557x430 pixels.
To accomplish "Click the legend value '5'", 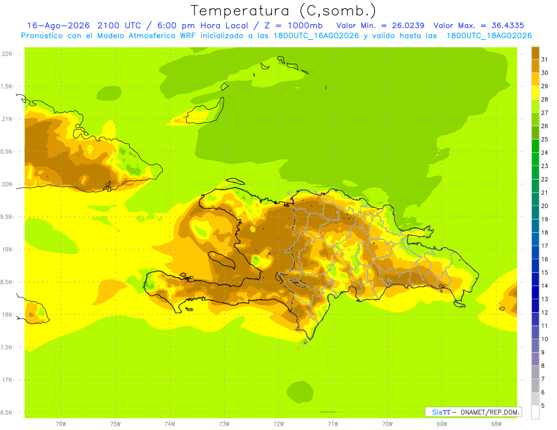I will 543,405.
